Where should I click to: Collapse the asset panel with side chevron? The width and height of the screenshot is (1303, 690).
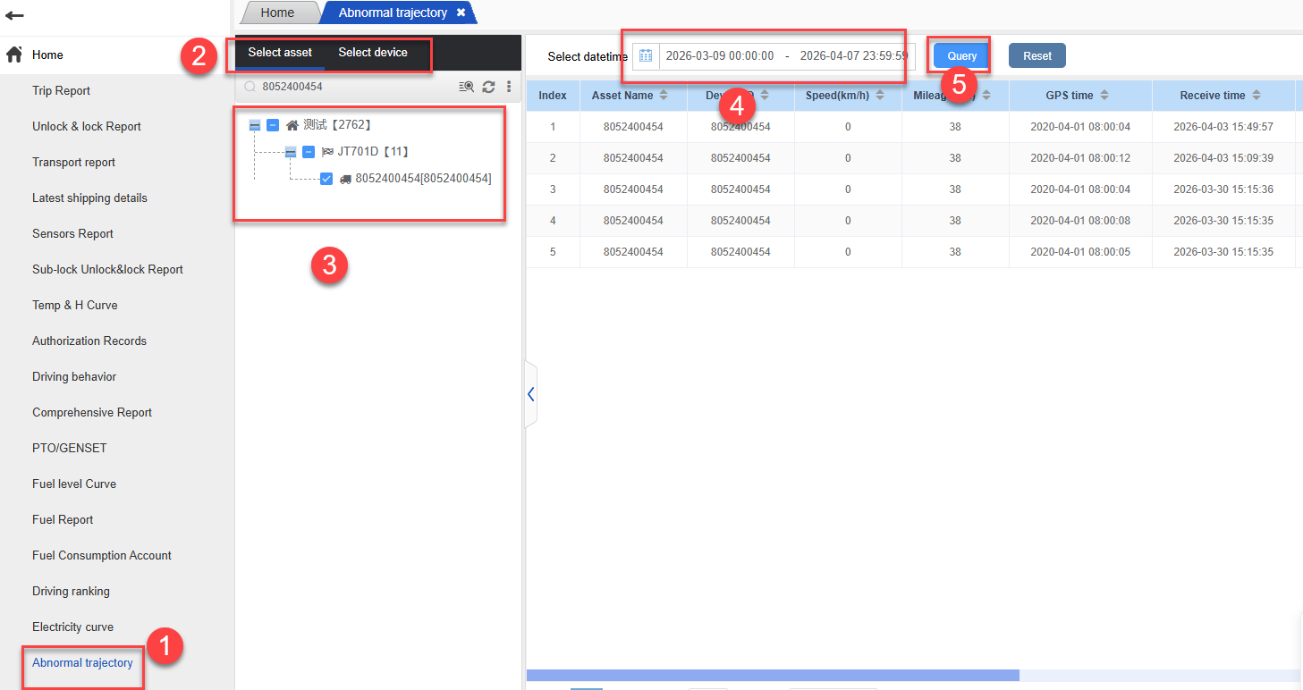tap(530, 394)
